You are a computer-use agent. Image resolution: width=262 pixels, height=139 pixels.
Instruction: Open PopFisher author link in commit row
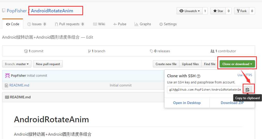pos(18,75)
